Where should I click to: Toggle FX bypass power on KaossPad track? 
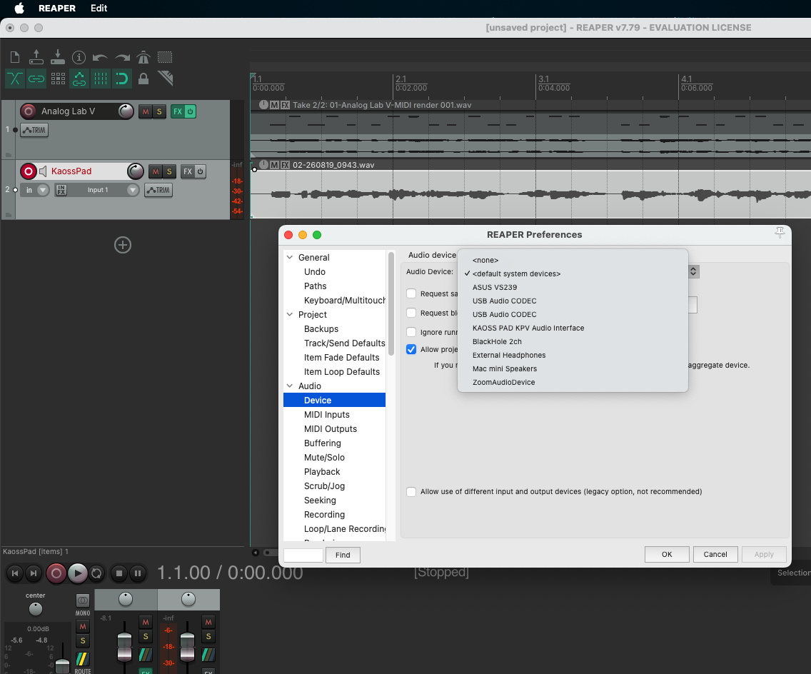(x=200, y=171)
